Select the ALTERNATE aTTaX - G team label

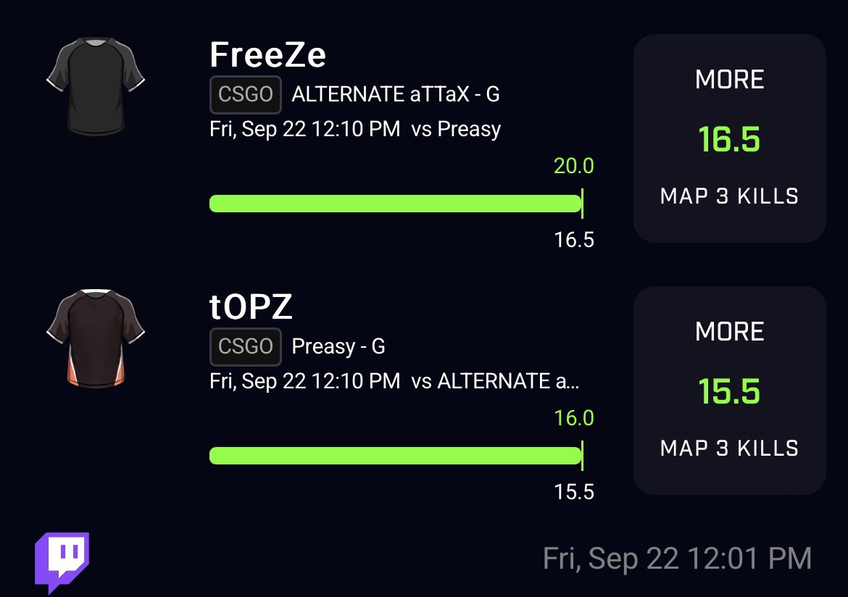point(395,95)
